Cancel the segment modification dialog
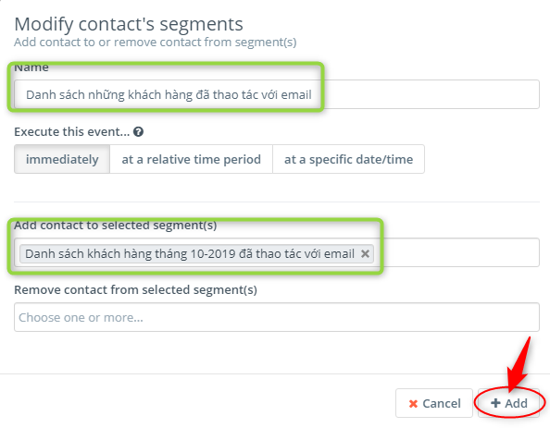The image size is (550, 428). coord(434,403)
